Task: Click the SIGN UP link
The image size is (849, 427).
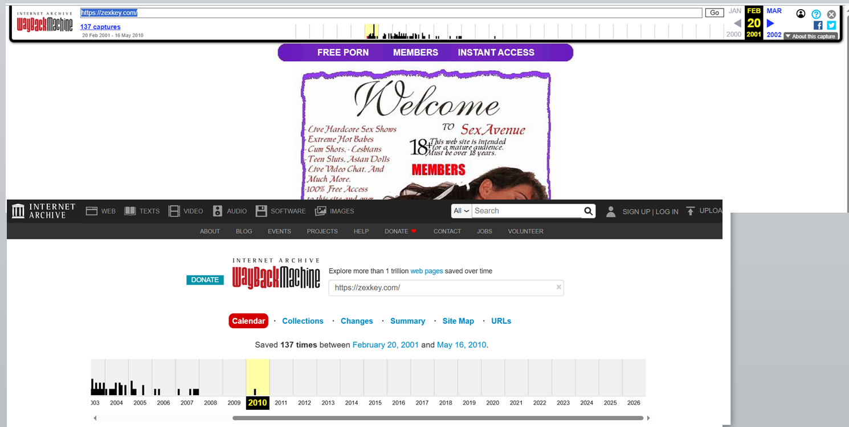Action: tap(636, 212)
